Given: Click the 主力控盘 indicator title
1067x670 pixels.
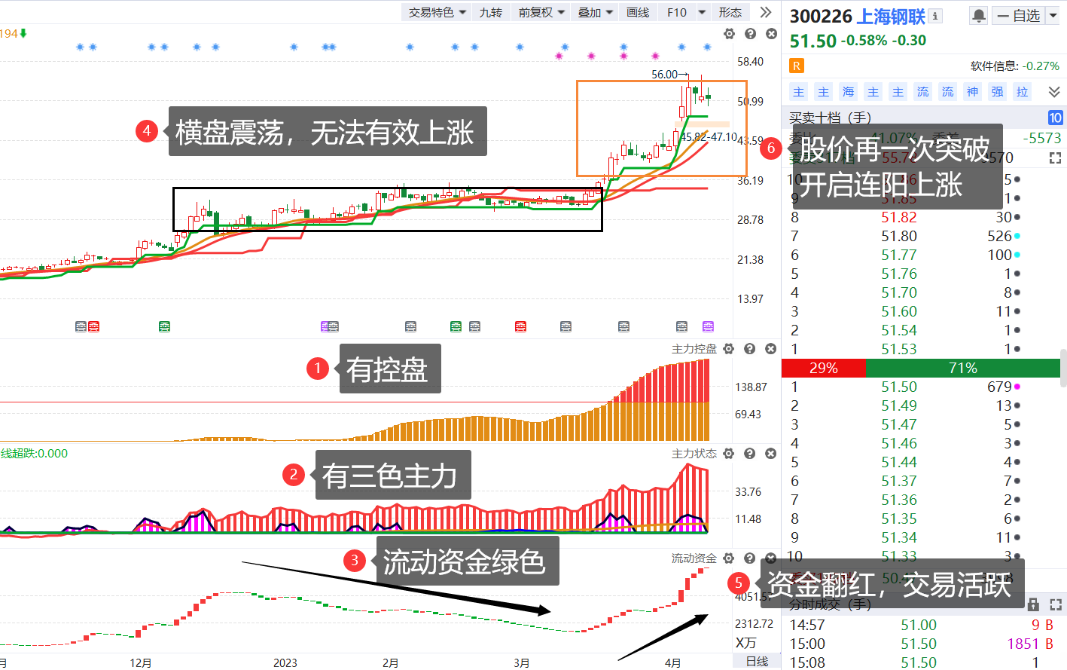Looking at the screenshot, I should pos(694,349).
